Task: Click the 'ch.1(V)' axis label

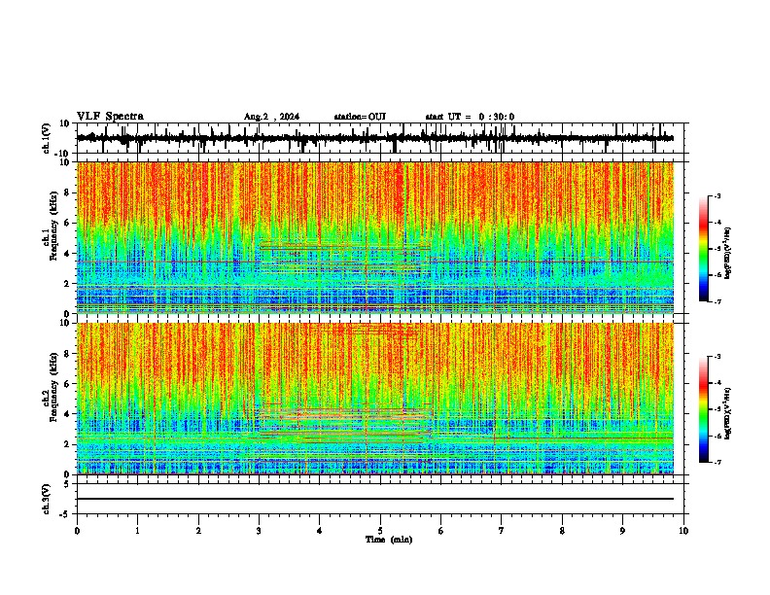Action: coord(48,138)
